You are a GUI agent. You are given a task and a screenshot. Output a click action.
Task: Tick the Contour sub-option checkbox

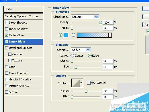10,54
